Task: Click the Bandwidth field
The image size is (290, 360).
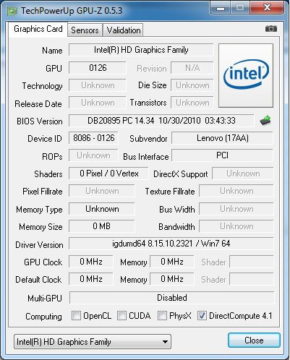Action: pos(236,226)
